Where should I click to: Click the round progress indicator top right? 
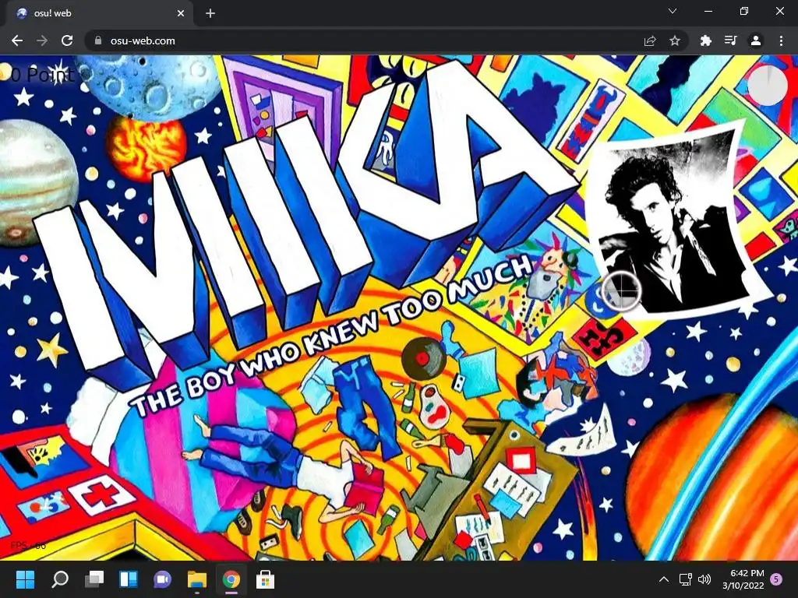(768, 86)
